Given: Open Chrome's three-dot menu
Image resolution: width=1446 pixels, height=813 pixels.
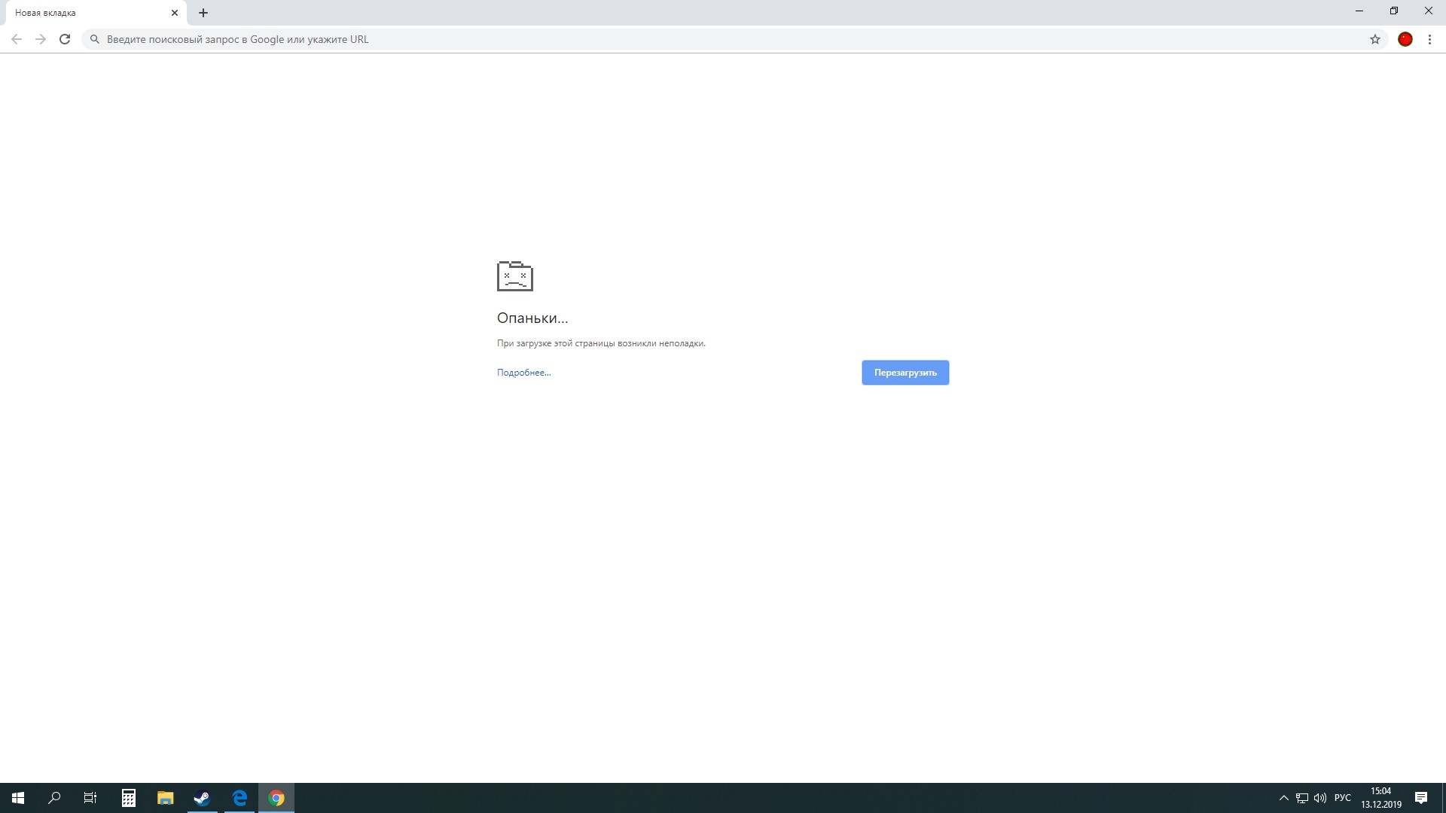Looking at the screenshot, I should coord(1429,39).
